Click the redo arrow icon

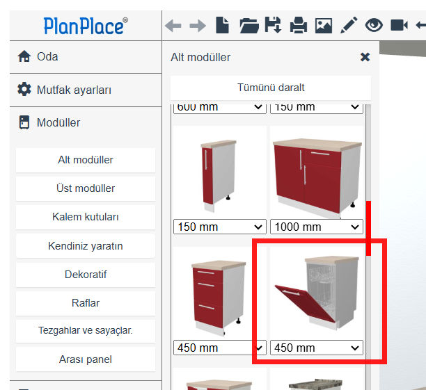pyautogui.click(x=198, y=26)
